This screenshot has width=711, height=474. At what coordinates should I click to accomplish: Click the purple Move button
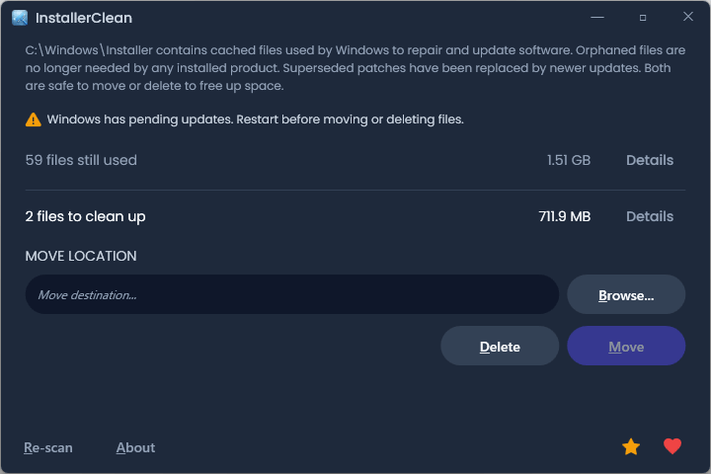click(626, 347)
